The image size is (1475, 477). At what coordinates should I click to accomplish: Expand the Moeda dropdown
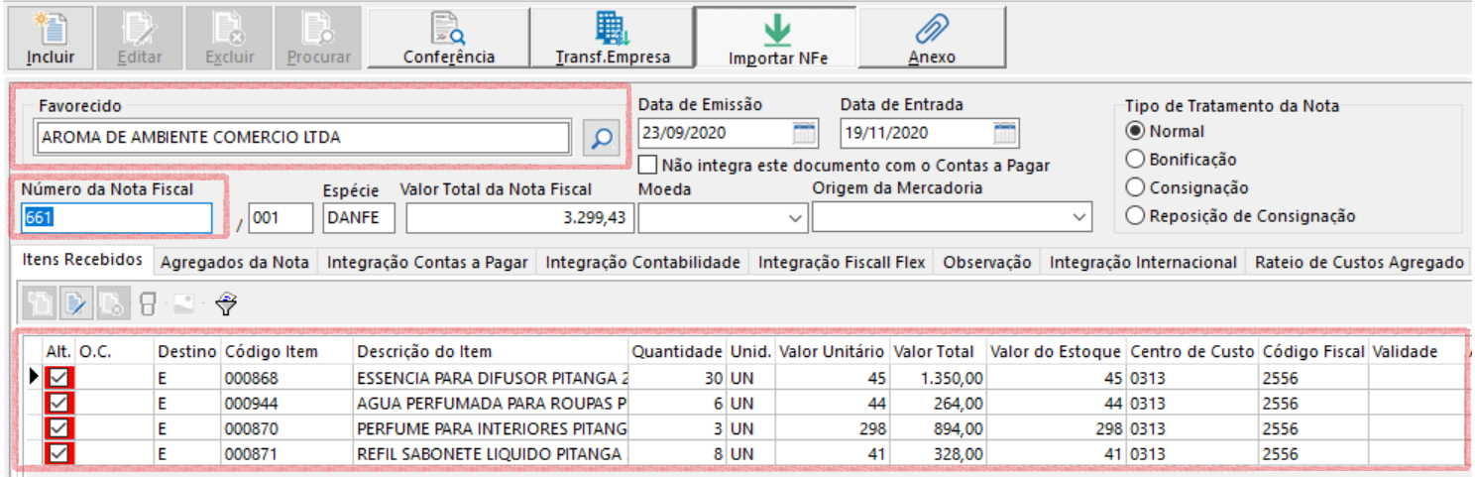(795, 217)
